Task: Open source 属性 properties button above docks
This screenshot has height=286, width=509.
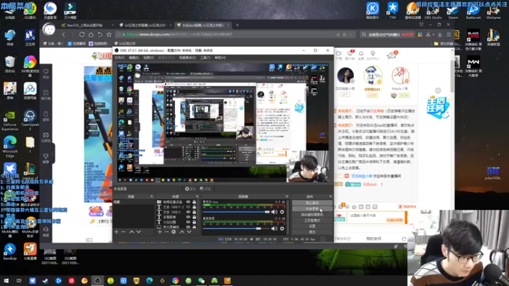Action: 190,189
